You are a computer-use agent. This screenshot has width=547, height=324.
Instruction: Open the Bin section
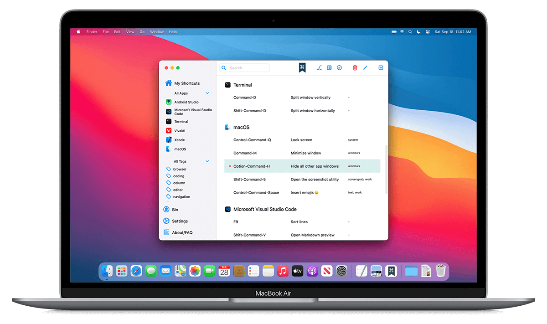[171, 210]
